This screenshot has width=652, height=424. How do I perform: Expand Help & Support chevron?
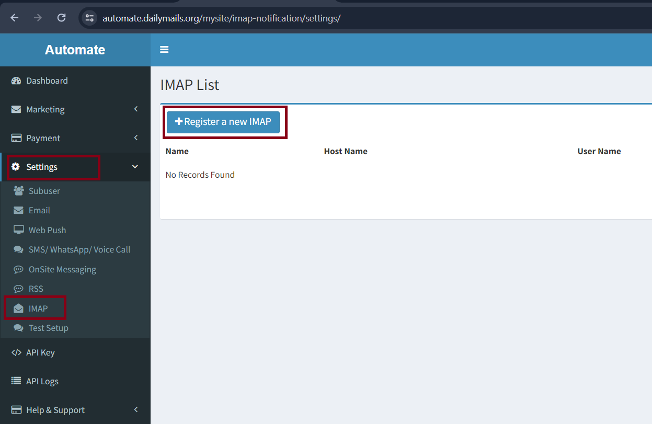[136, 409]
